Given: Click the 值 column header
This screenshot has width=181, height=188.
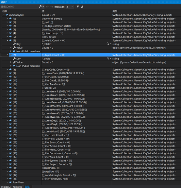Looking at the screenshot, I should point(43,11).
